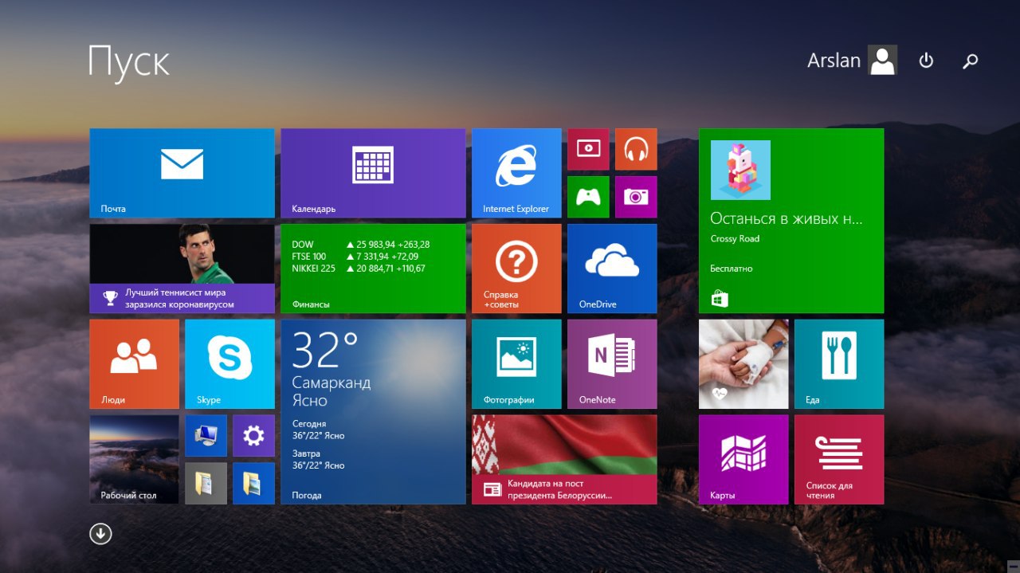Open the Еда food and drink tile

[x=839, y=364]
